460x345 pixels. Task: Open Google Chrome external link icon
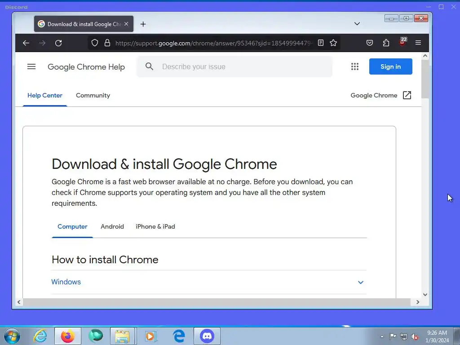click(x=407, y=95)
